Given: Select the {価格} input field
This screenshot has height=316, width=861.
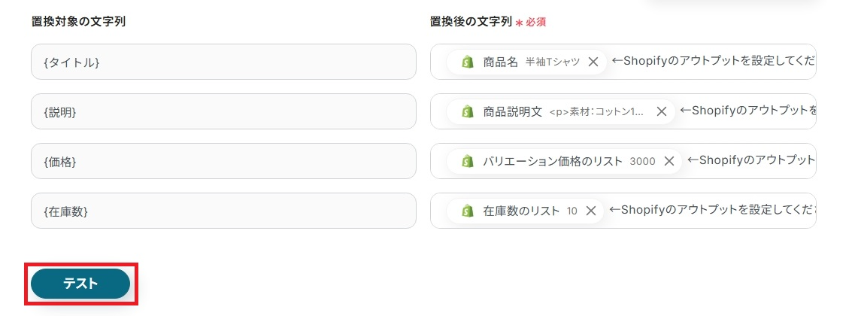Looking at the screenshot, I should pos(223,161).
